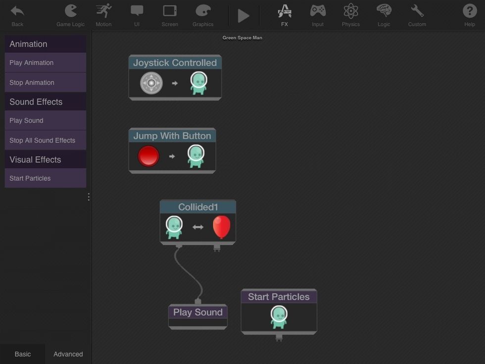The width and height of the screenshot is (485, 364).
Task: Open Help from the toolbar
Action: click(469, 12)
